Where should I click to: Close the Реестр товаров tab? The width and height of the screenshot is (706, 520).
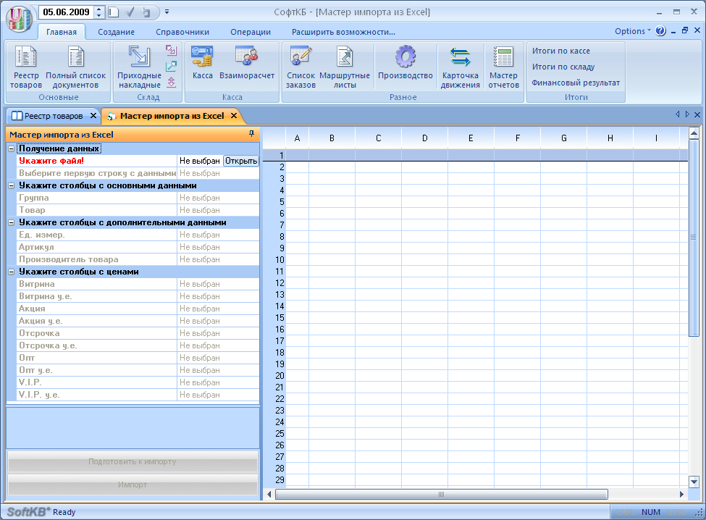click(93, 116)
